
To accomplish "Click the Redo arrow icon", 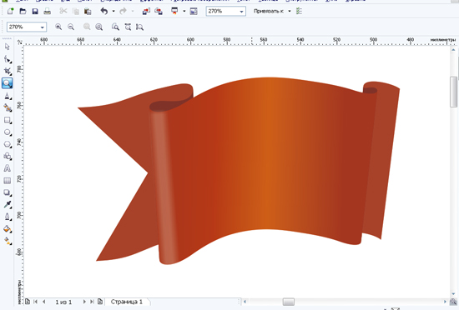I will tap(123, 11).
